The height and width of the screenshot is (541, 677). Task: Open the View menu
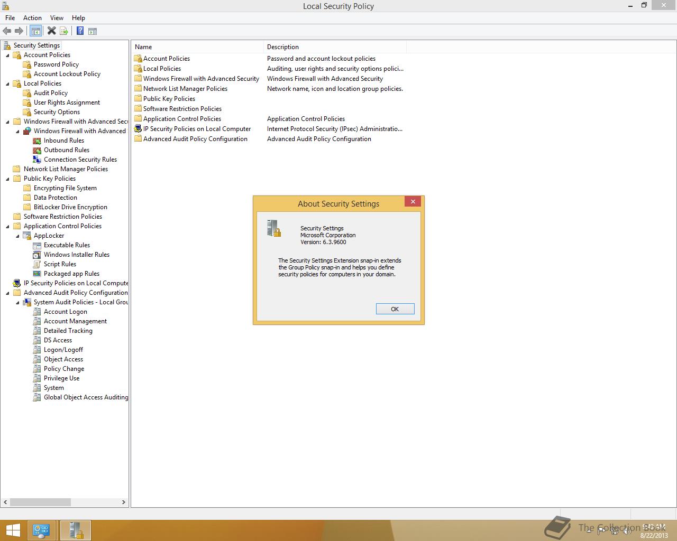click(x=57, y=18)
